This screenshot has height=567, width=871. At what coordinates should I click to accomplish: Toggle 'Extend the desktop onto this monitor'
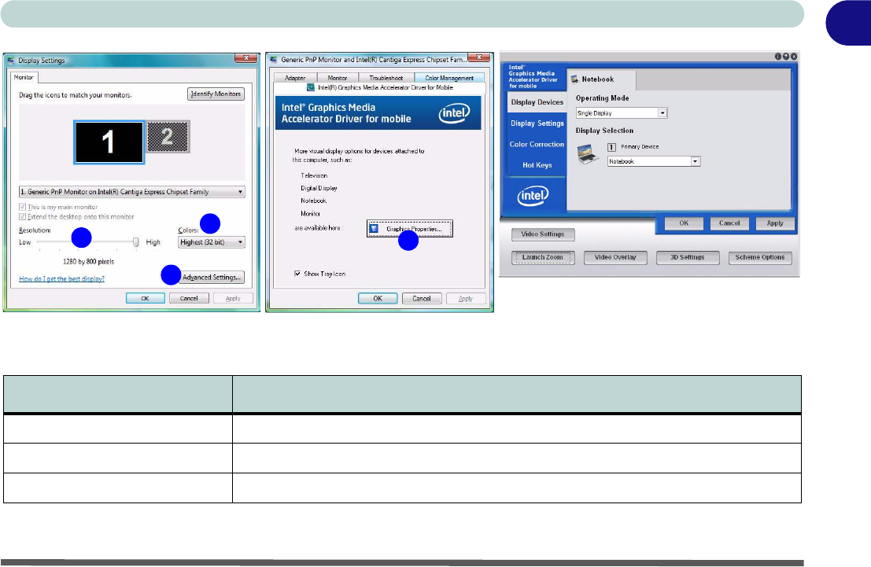pos(23,216)
